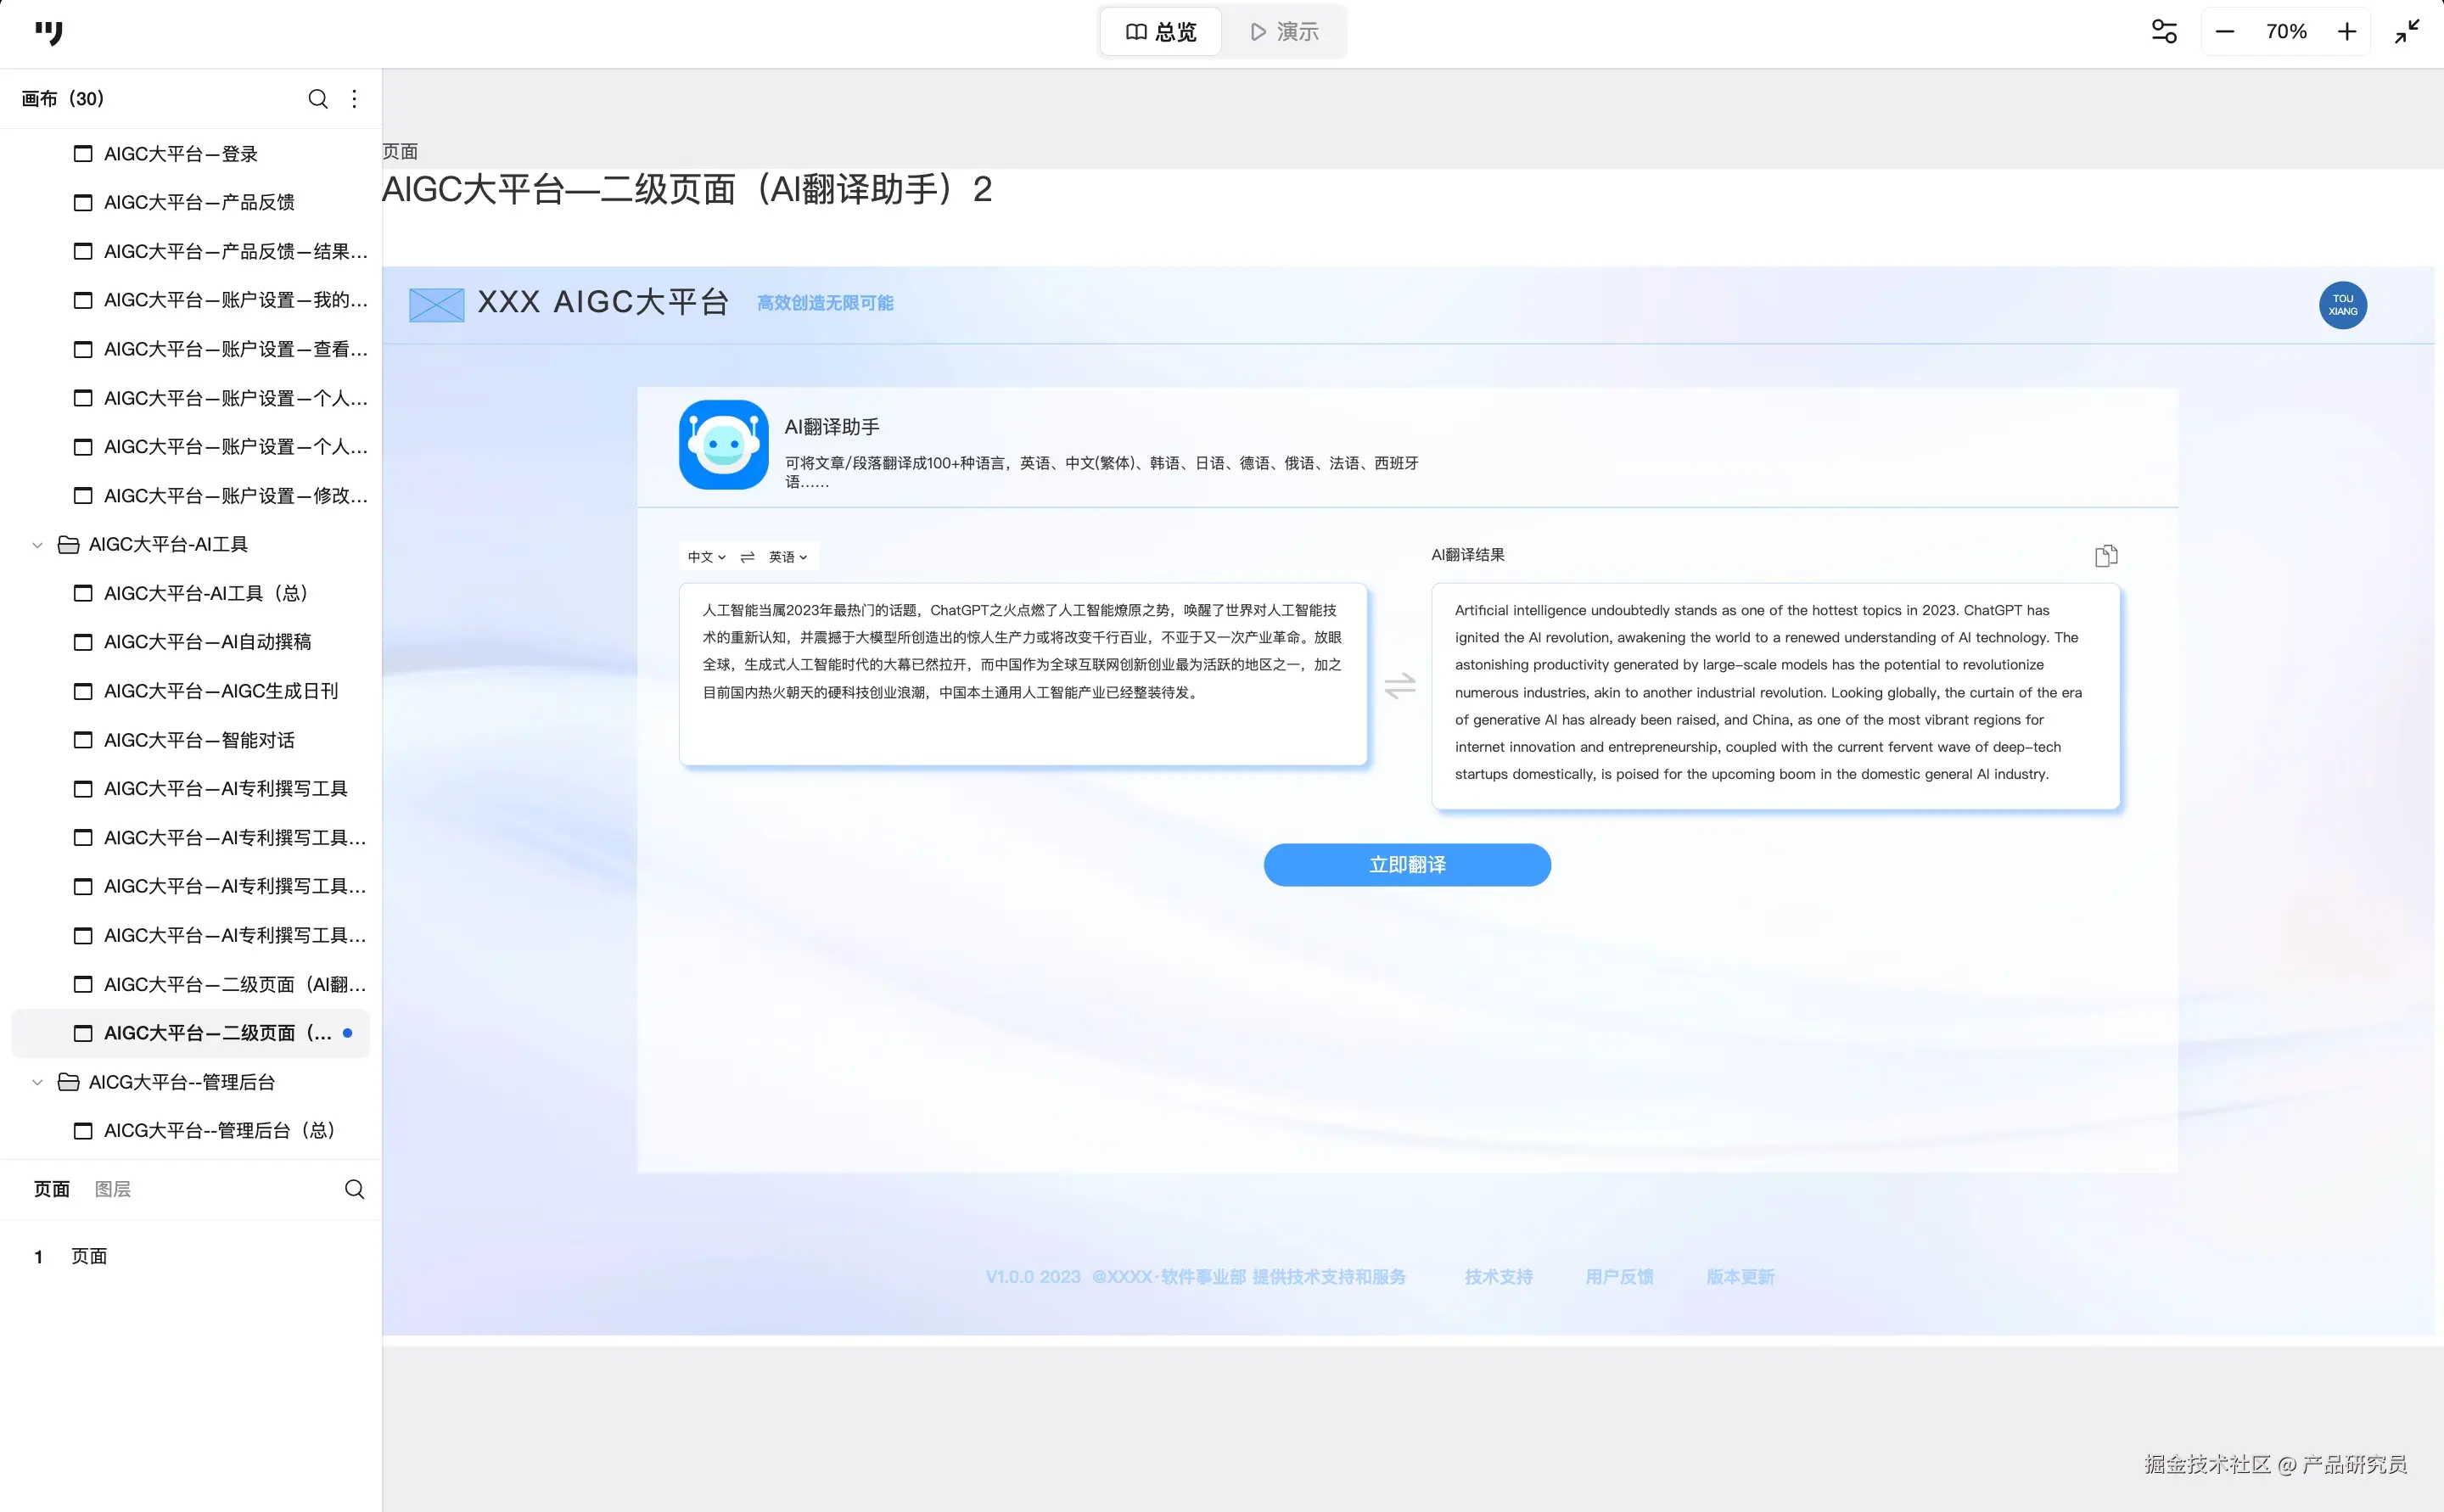
Task: Open the canvas list more options menu
Action: pos(354,98)
